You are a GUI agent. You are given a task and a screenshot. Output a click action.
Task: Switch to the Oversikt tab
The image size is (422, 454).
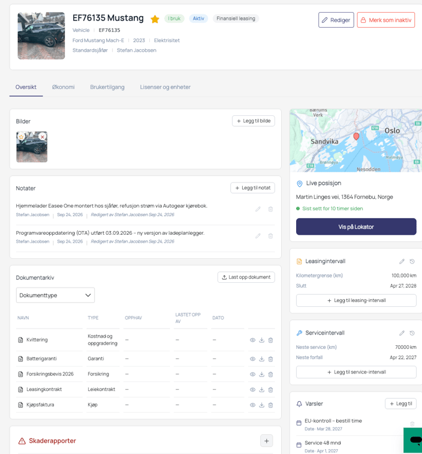point(26,87)
